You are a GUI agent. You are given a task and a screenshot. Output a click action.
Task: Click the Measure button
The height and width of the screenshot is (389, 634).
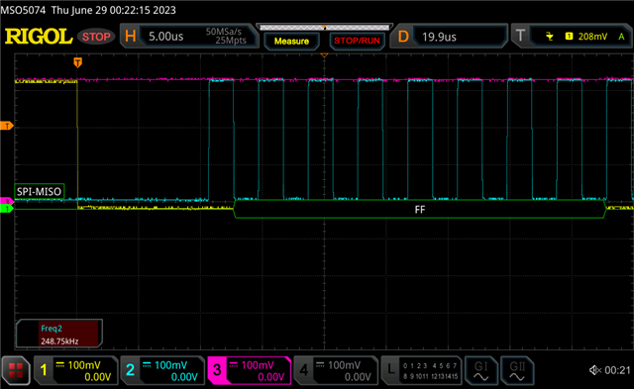[x=291, y=41]
